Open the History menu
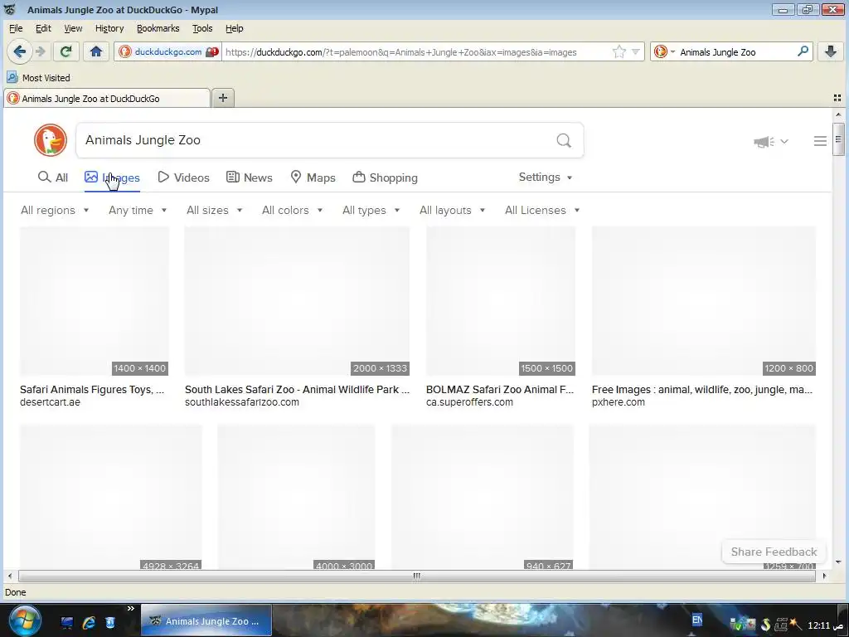The image size is (849, 637). pyautogui.click(x=109, y=28)
